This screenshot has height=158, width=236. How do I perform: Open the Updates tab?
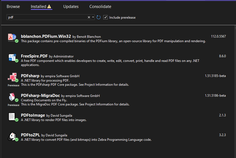pos(71,6)
